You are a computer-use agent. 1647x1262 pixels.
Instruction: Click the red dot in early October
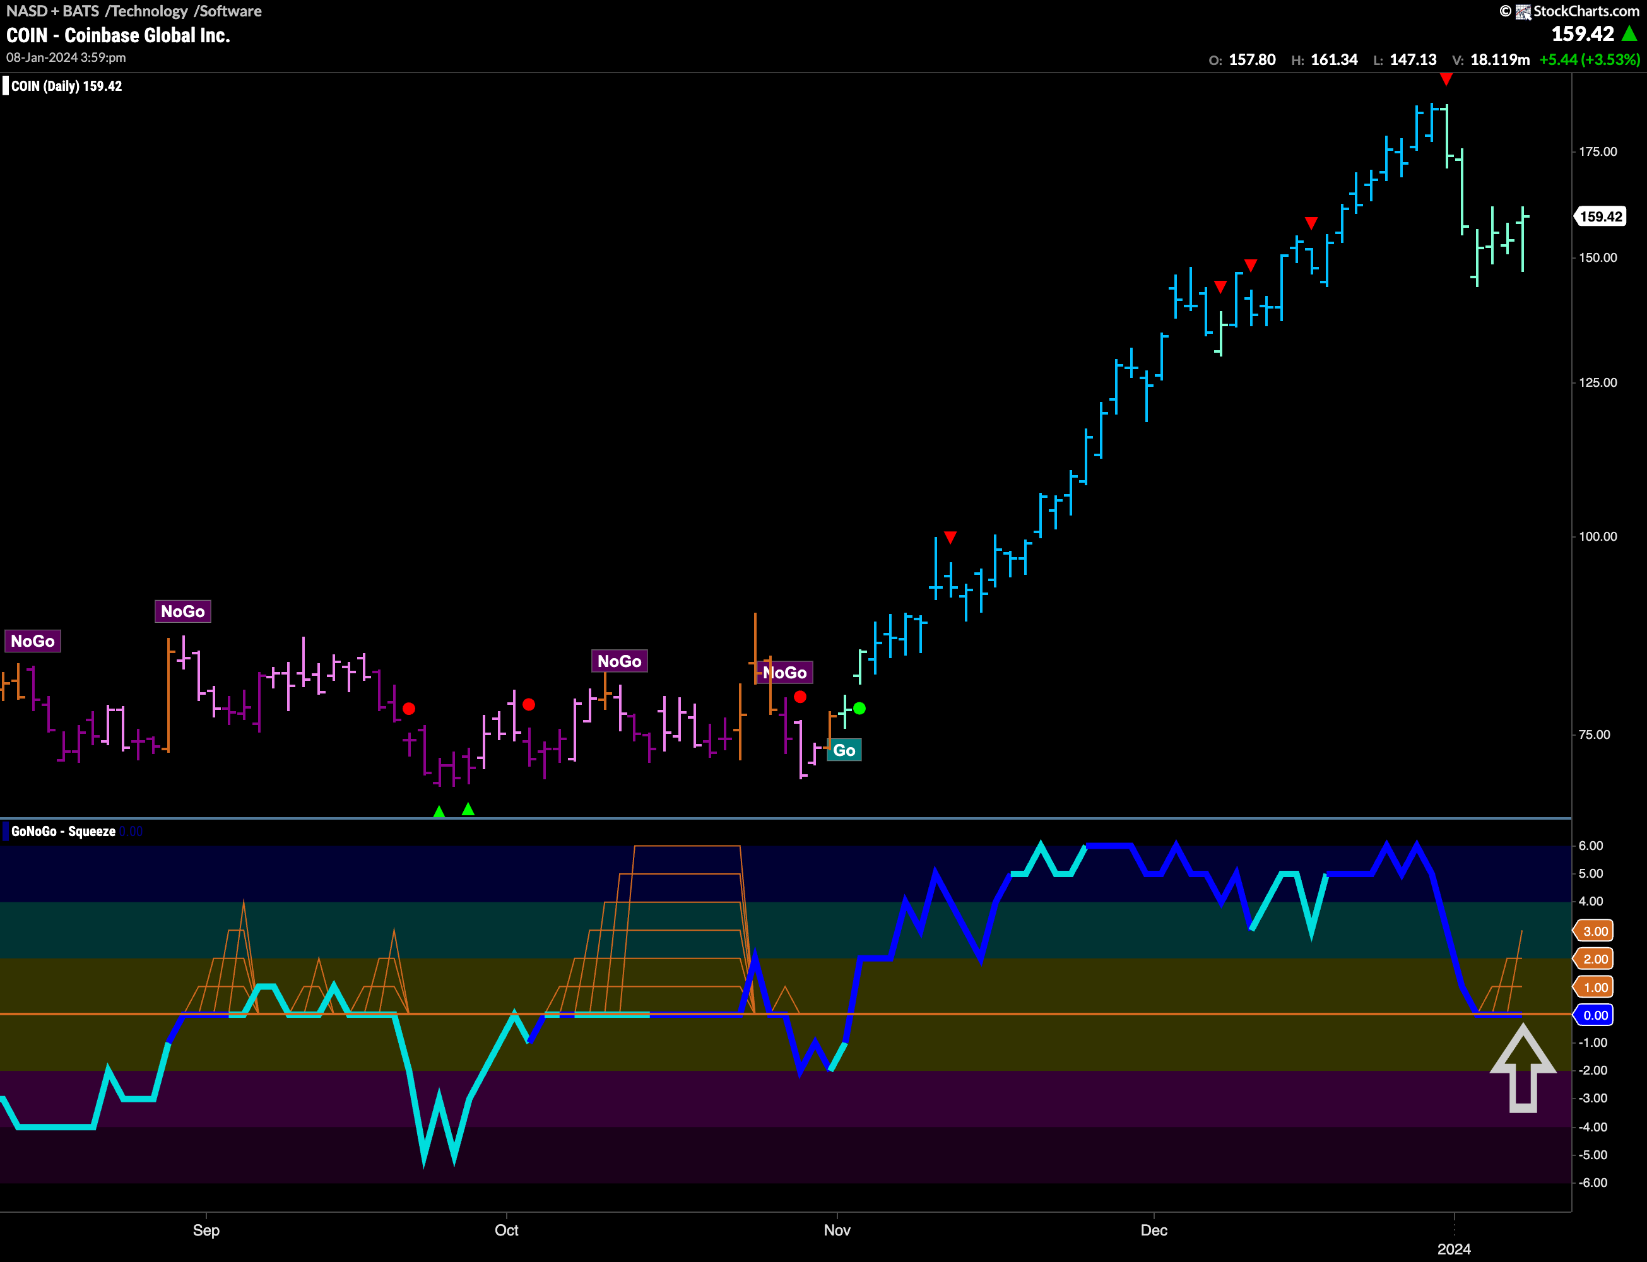(529, 705)
